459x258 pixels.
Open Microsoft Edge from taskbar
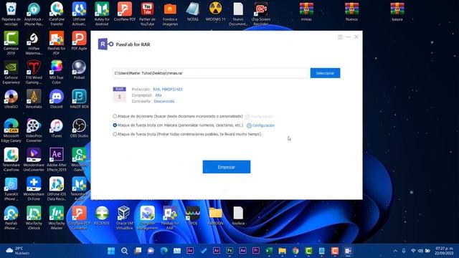164,251
